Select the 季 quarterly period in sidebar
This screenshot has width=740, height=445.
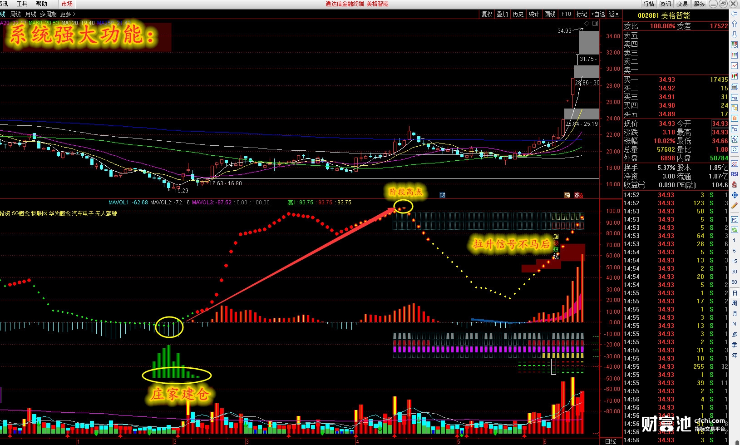pyautogui.click(x=734, y=345)
